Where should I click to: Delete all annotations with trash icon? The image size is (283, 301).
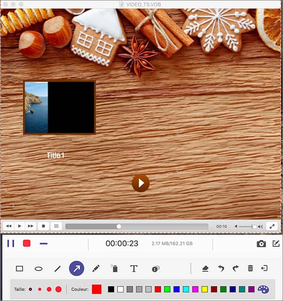click(x=250, y=268)
